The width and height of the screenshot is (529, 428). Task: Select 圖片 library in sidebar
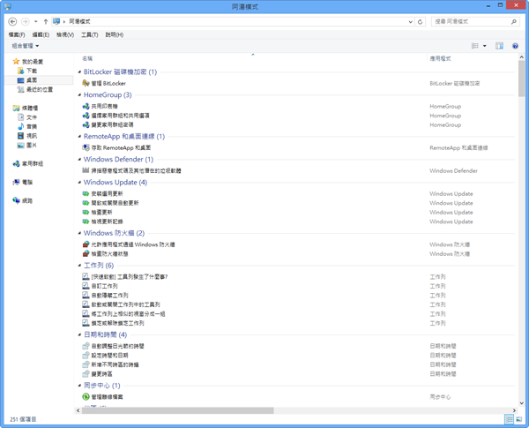click(x=27, y=145)
